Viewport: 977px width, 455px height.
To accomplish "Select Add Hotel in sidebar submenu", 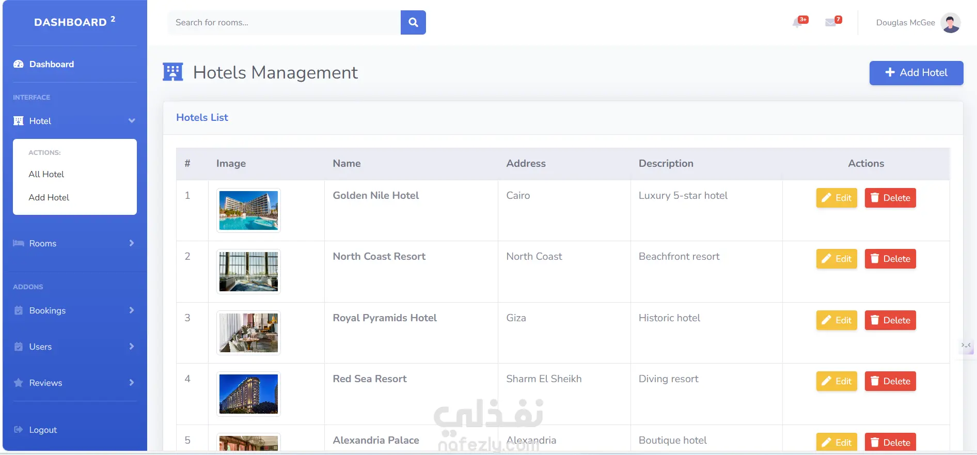I will [x=49, y=197].
